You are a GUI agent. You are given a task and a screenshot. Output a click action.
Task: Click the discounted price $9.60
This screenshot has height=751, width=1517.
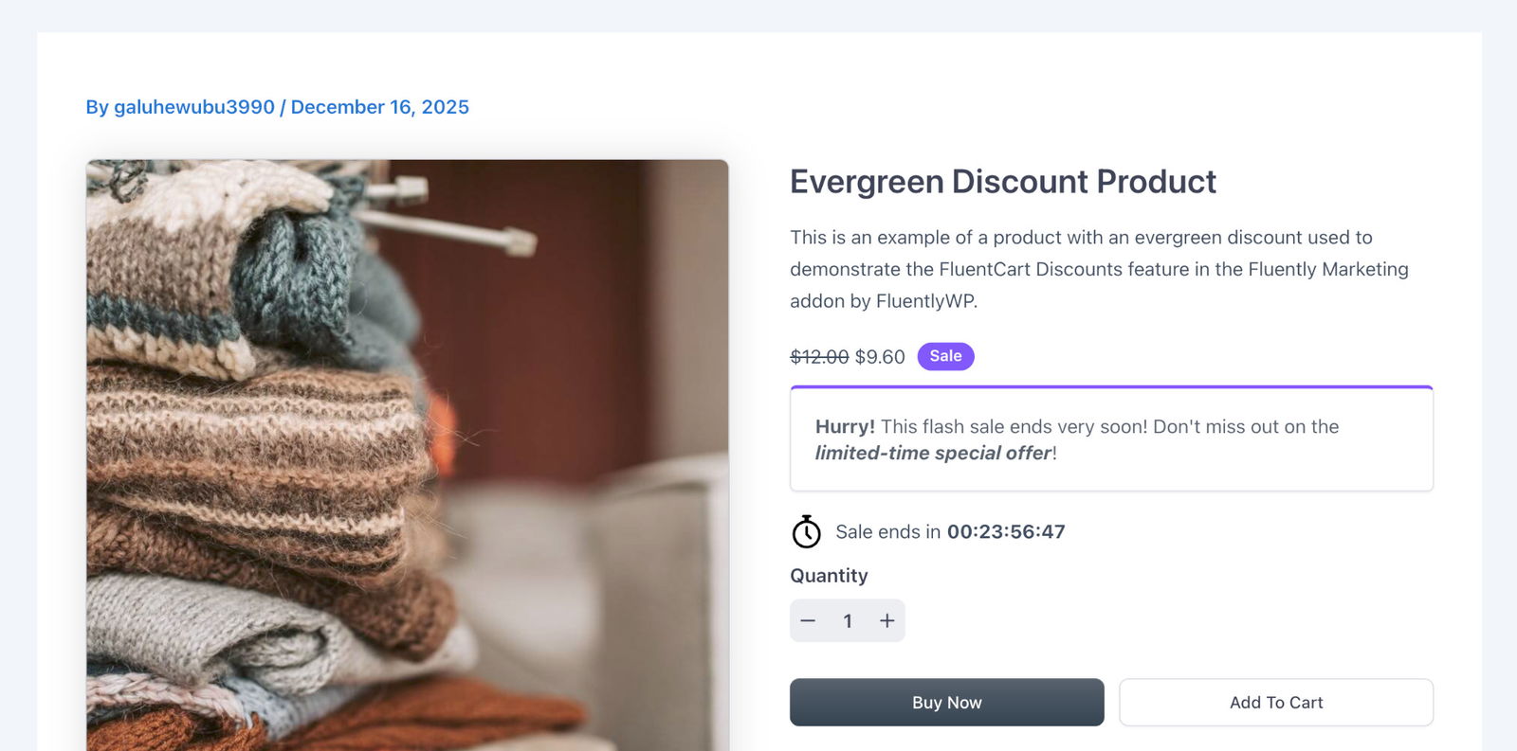click(880, 357)
